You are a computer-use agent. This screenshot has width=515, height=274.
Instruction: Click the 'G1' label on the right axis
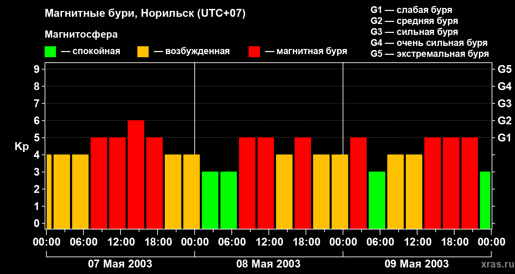click(504, 138)
